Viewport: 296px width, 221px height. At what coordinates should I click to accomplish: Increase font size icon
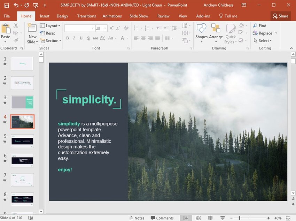[111, 28]
